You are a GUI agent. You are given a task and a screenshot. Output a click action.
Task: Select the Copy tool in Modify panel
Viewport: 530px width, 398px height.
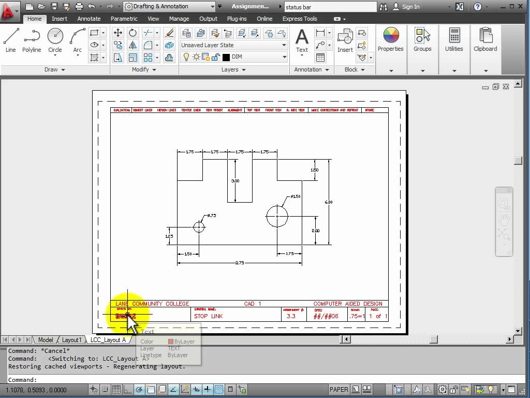(x=117, y=45)
